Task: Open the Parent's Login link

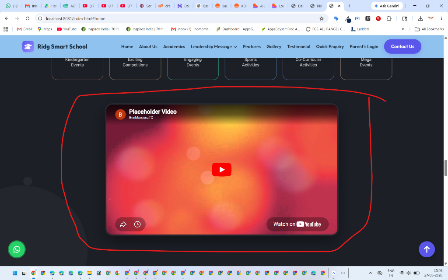Action: [364, 46]
